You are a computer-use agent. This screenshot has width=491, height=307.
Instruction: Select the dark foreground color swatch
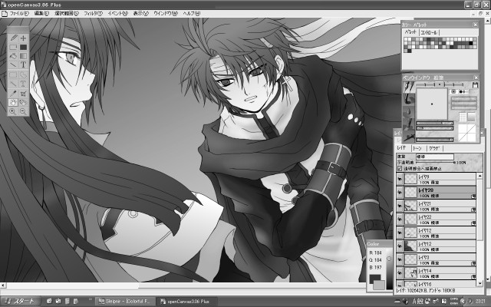click(x=375, y=279)
